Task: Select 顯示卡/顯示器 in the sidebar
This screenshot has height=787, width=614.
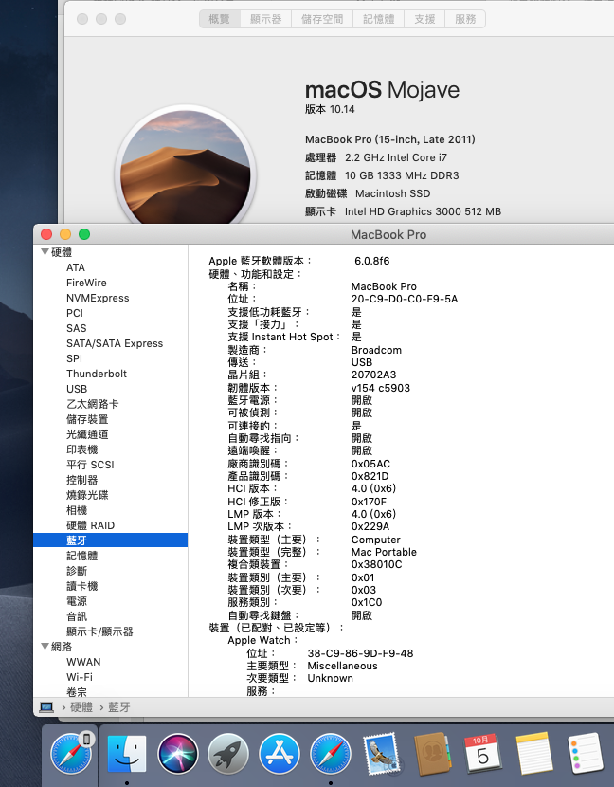Action: tap(99, 631)
